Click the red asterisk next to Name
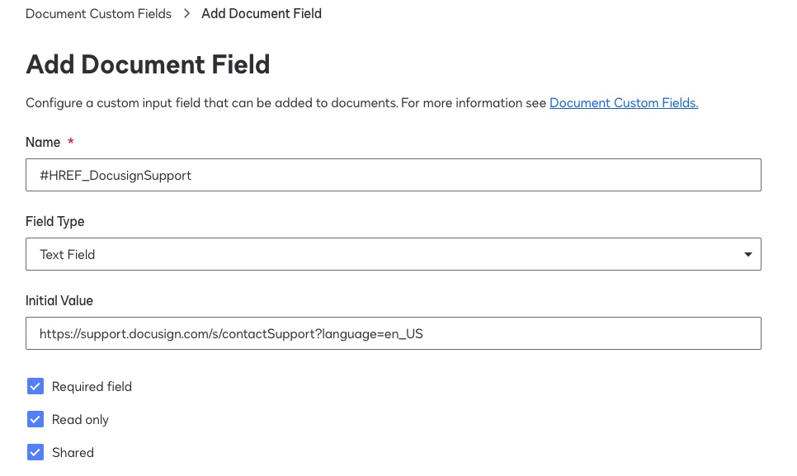Image resolution: width=797 pixels, height=476 pixels. 71,142
